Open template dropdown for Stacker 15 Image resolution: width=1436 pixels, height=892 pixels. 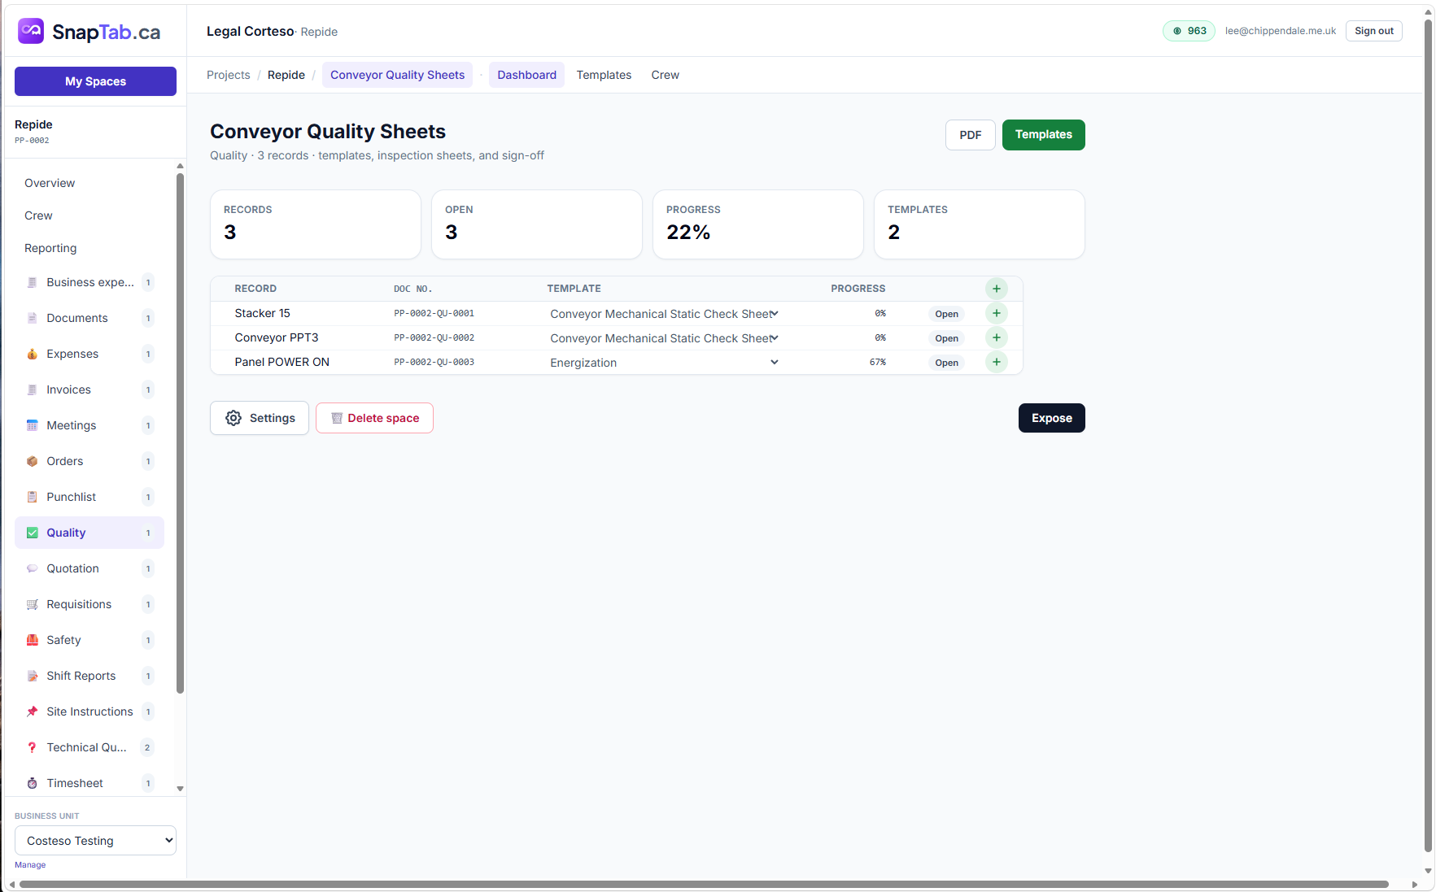[x=664, y=314]
